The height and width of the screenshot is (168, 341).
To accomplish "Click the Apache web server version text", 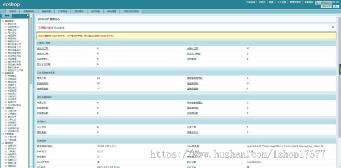I will click(285, 146).
